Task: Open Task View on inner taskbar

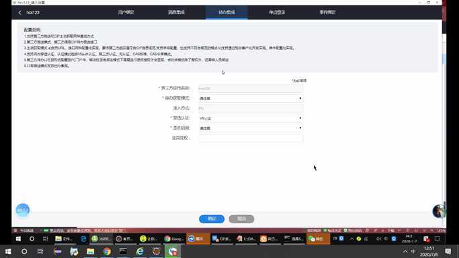Action: (x=46, y=239)
